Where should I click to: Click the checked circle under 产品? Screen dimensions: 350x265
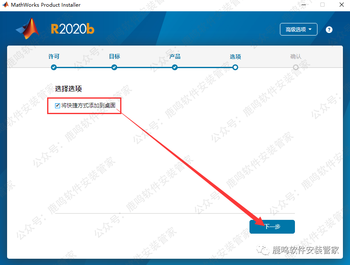pos(175,67)
